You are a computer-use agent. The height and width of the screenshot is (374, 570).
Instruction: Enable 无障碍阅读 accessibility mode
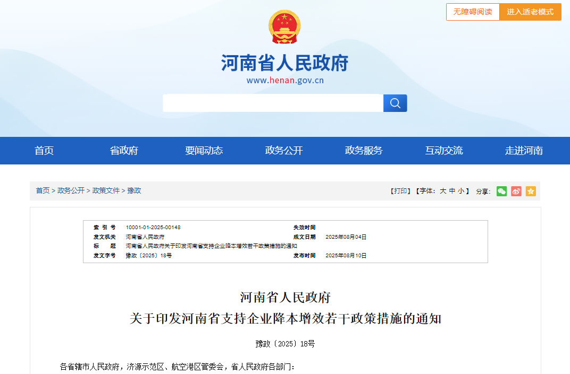[x=473, y=12]
